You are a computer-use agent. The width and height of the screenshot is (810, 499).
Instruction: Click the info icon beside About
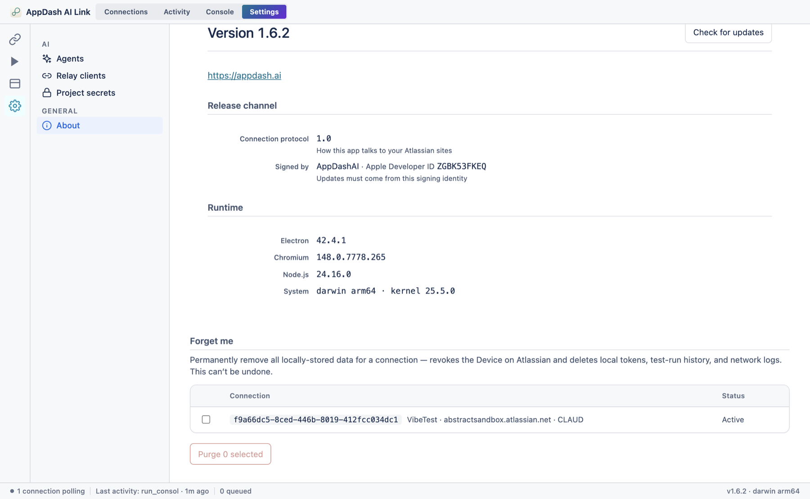(47, 126)
